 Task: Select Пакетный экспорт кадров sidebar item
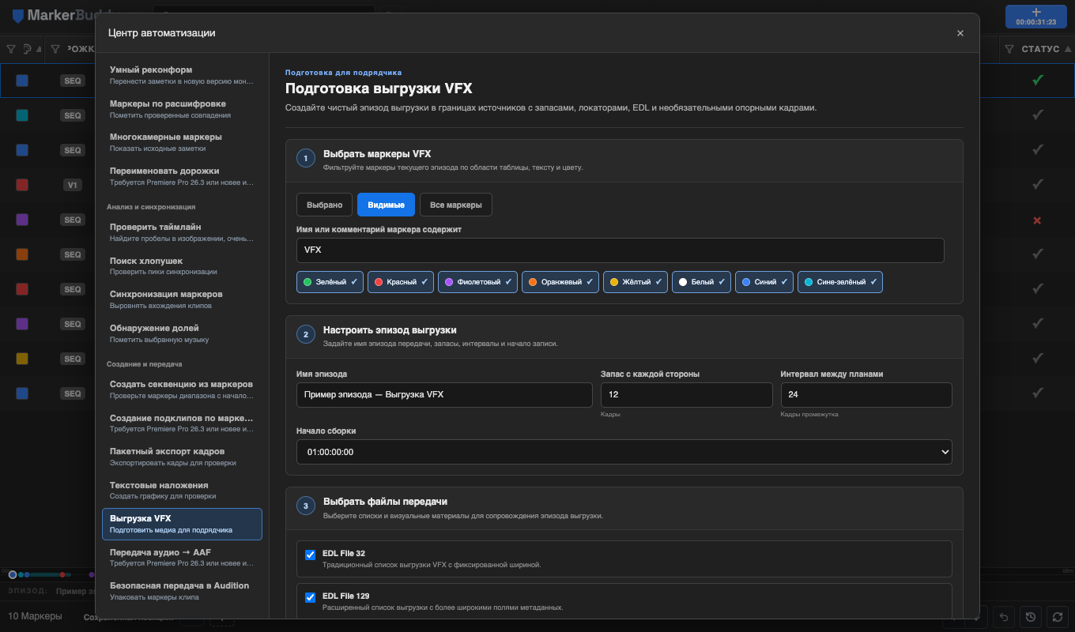(182, 457)
